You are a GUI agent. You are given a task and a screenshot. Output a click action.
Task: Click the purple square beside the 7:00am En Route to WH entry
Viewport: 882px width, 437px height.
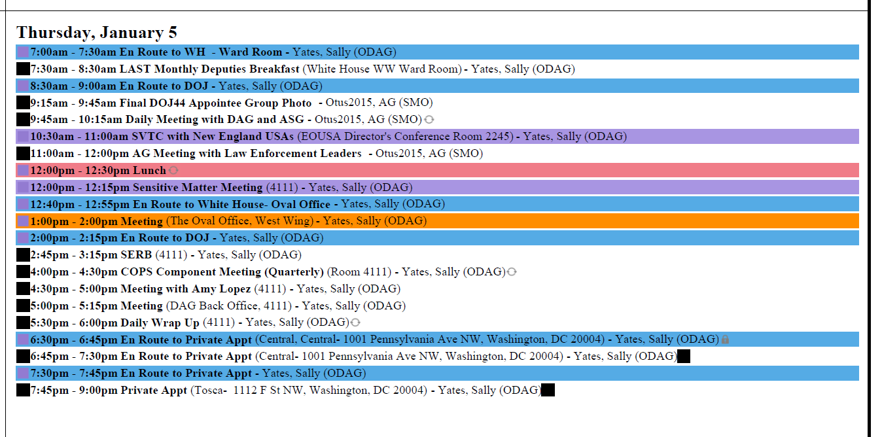pos(23,52)
